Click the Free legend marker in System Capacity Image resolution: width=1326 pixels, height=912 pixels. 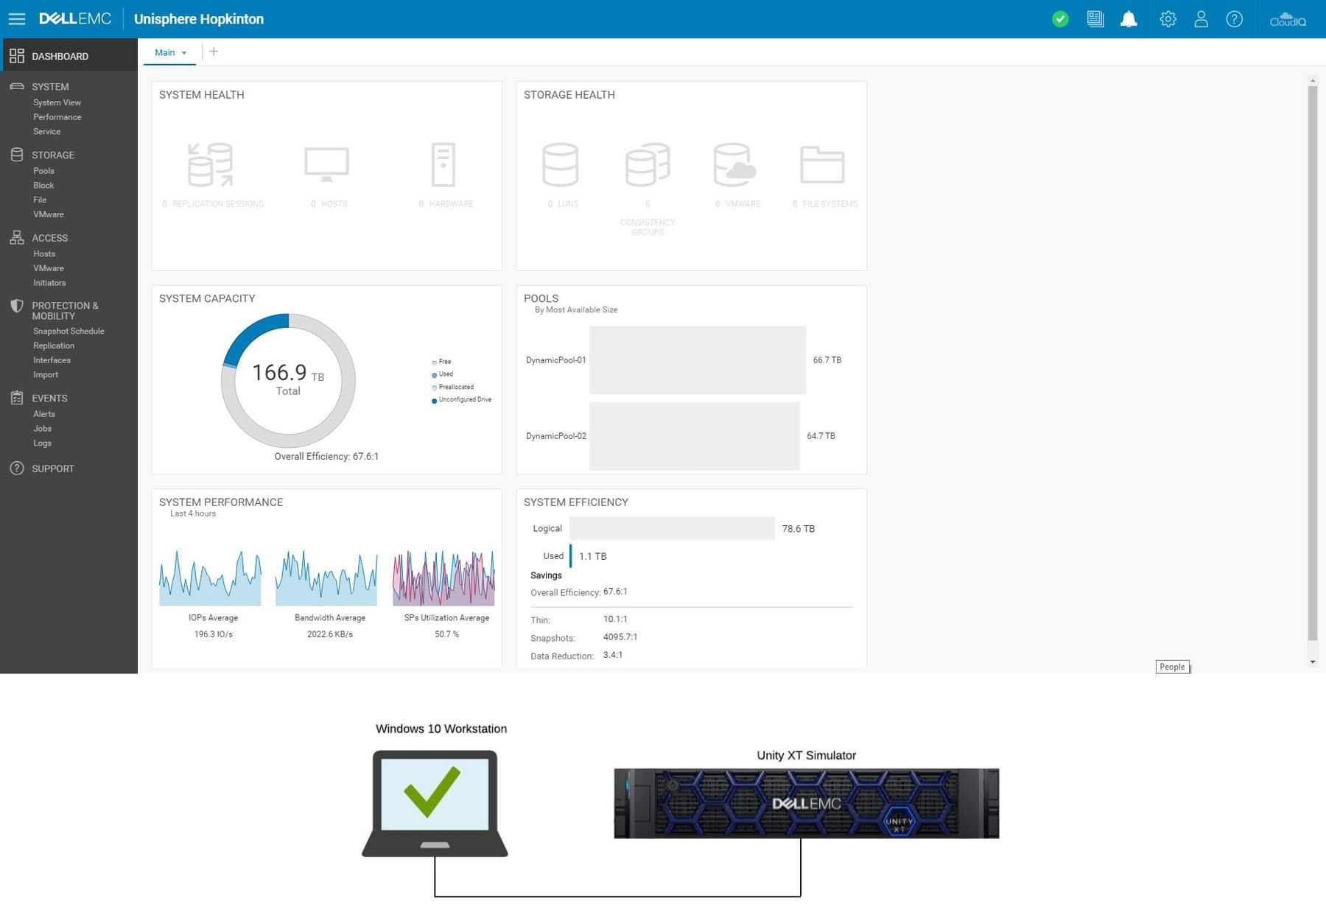[434, 362]
